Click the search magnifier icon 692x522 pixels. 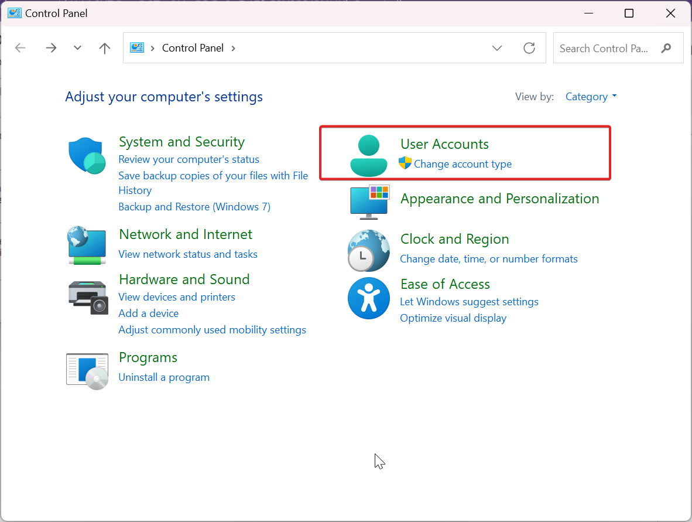(x=666, y=48)
